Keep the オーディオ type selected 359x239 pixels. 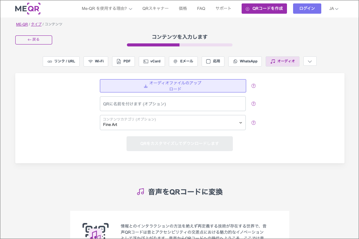(282, 61)
